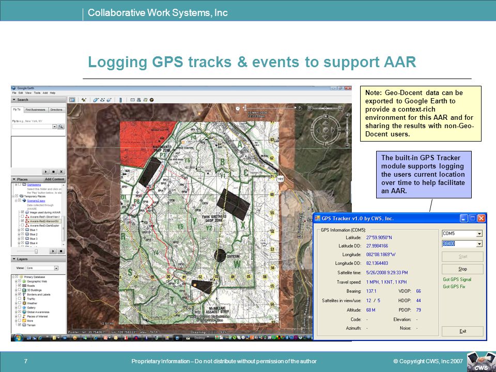Expand the Blue 1 folder

19,230
